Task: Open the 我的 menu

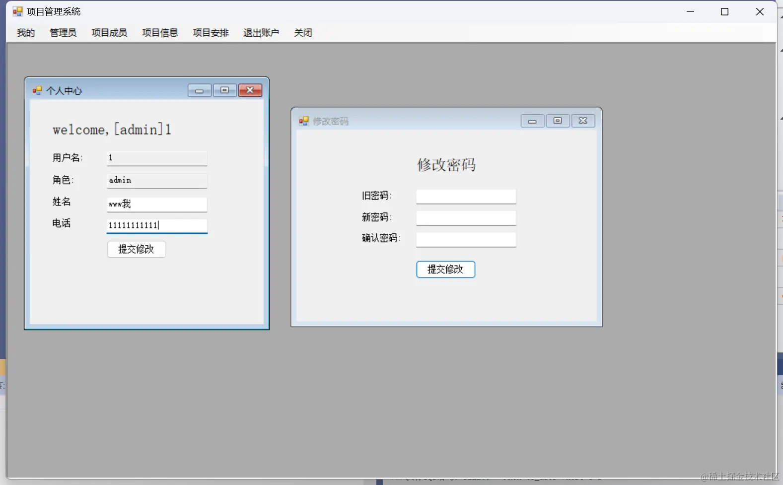Action: (x=26, y=33)
